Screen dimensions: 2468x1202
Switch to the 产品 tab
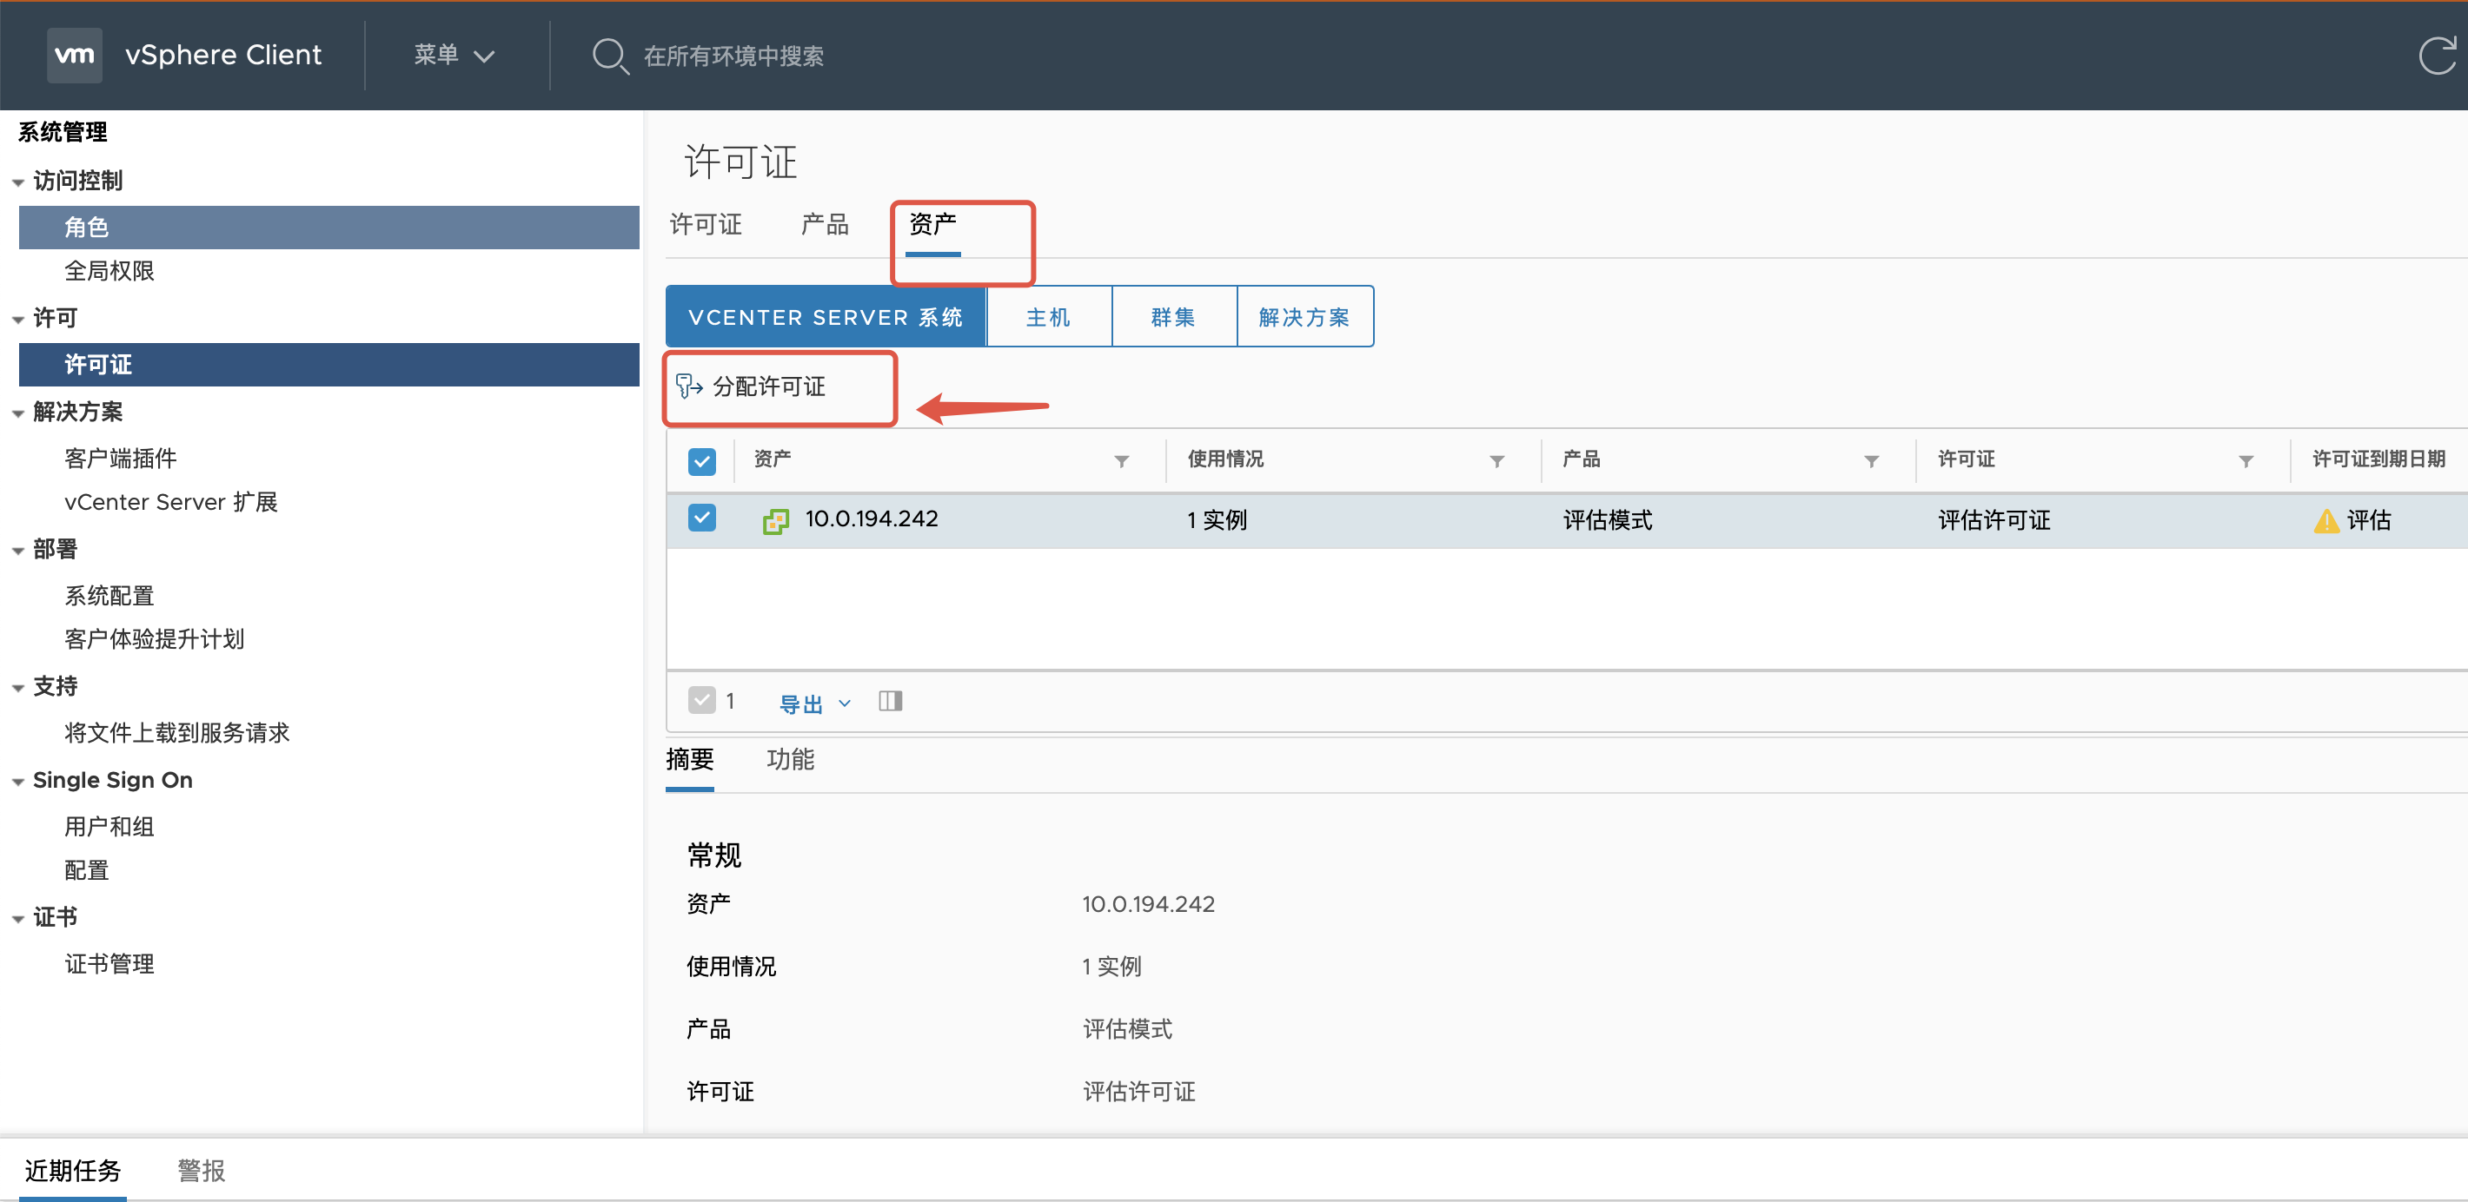(824, 224)
